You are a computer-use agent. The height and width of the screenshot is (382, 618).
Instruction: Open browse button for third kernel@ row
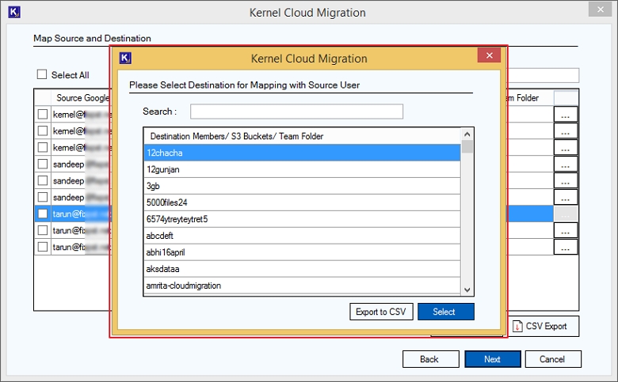566,147
